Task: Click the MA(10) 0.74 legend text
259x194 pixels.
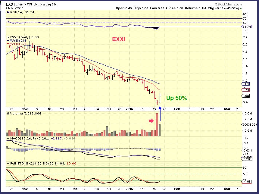Action: point(18,44)
